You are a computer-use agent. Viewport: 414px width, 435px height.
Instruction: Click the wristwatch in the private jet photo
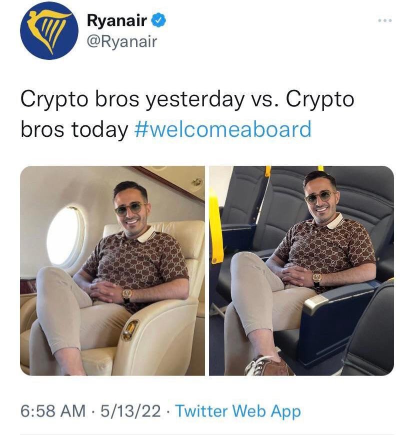pyautogui.click(x=127, y=296)
